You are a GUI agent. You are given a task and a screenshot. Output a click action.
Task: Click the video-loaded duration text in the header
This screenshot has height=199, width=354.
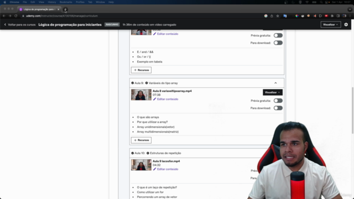(149, 24)
